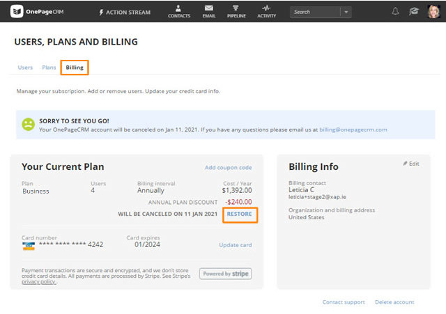Click Delete account link
Image resolution: width=446 pixels, height=314 pixels.
(x=394, y=302)
